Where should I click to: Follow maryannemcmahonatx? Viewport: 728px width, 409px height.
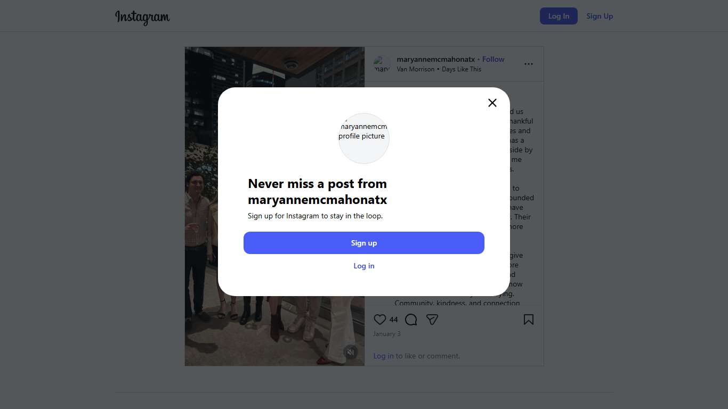tap(494, 59)
